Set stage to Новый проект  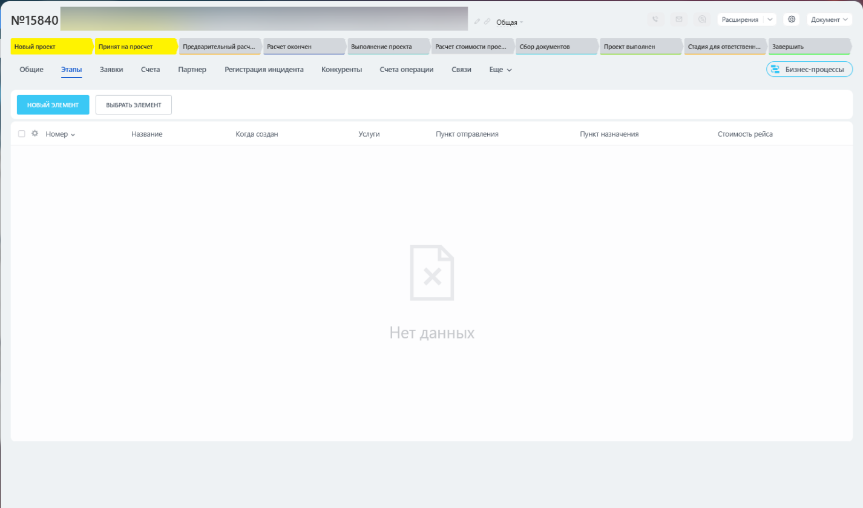[x=51, y=47]
